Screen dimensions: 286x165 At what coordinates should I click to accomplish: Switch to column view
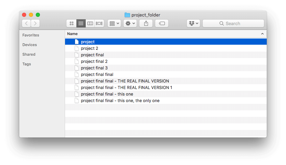pyautogui.click(x=90, y=23)
